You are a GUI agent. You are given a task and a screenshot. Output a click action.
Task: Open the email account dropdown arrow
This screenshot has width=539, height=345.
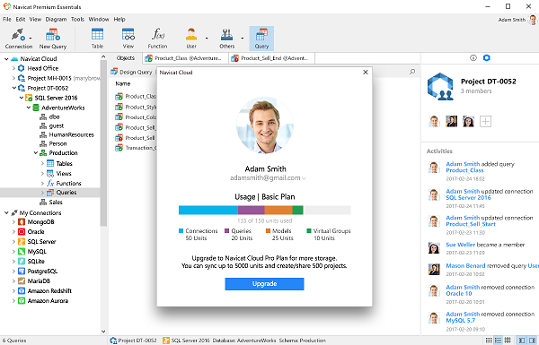[x=304, y=178]
